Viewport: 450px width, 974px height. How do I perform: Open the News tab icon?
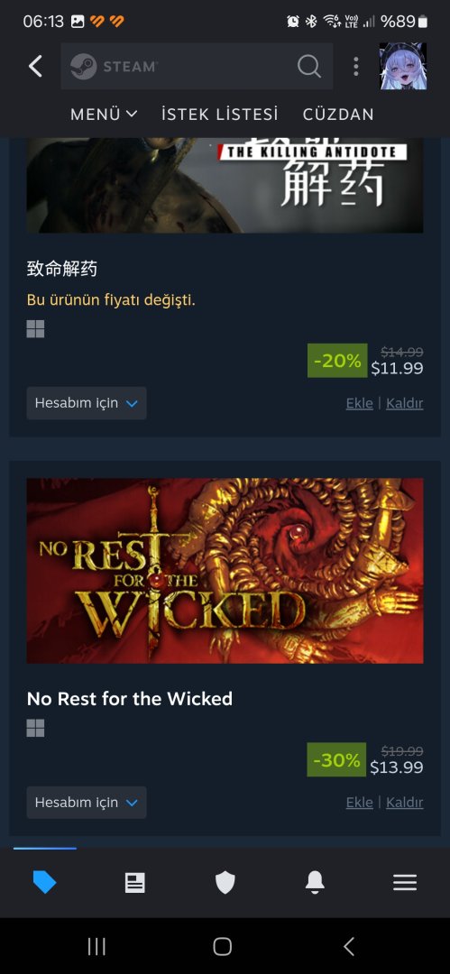coord(135,882)
